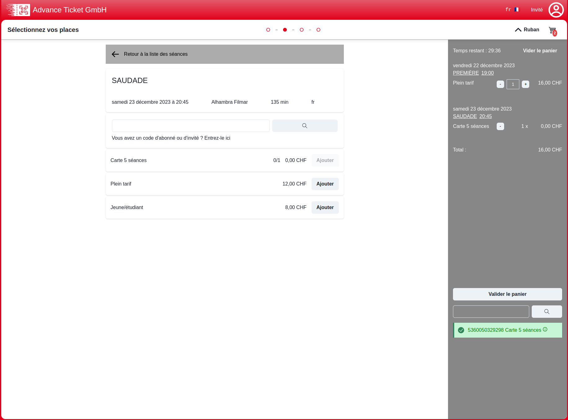Image resolution: width=568 pixels, height=420 pixels.
Task: Increase Plein tarif quantity with plus button
Action: [526, 84]
